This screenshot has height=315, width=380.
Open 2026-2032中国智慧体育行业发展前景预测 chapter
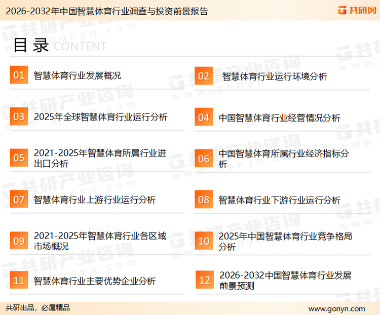click(285, 280)
